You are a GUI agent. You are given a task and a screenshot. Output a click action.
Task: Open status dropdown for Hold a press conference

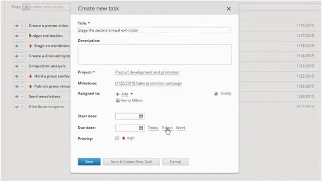[x=22, y=76]
